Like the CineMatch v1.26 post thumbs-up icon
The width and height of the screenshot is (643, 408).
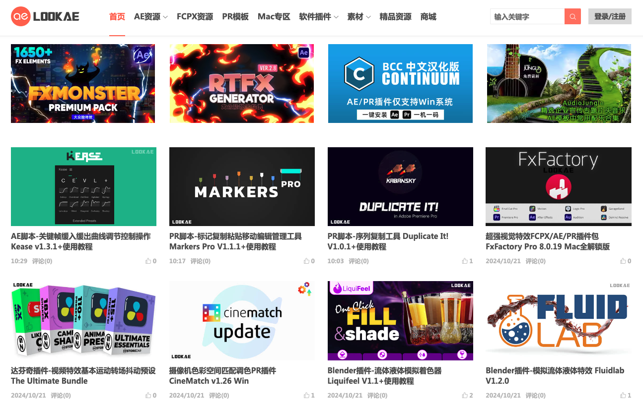(306, 396)
